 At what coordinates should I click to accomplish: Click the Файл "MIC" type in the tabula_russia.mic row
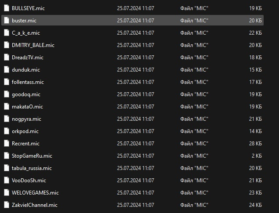pos(194,168)
